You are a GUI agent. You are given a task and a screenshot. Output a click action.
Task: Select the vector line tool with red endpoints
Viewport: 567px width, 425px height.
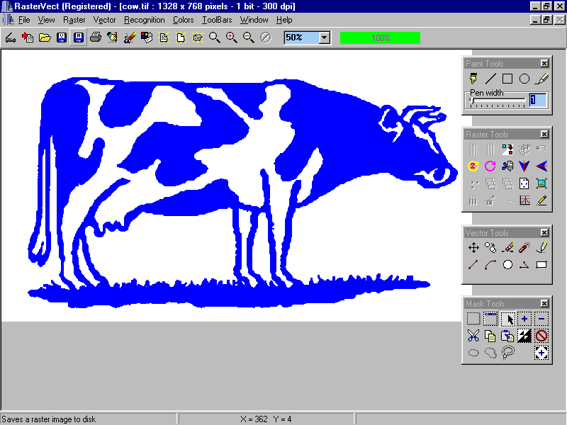click(x=473, y=265)
